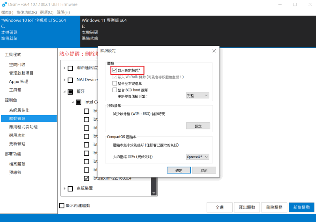Click 匯出驅動 button
Viewport: 316px width, 222px height.
(247, 207)
